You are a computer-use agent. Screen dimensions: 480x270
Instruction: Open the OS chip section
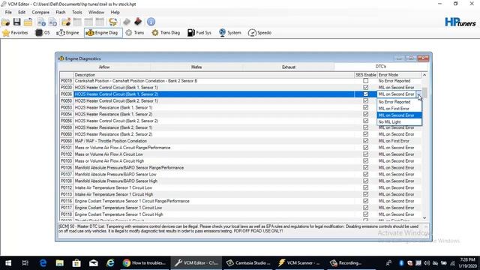[43, 33]
